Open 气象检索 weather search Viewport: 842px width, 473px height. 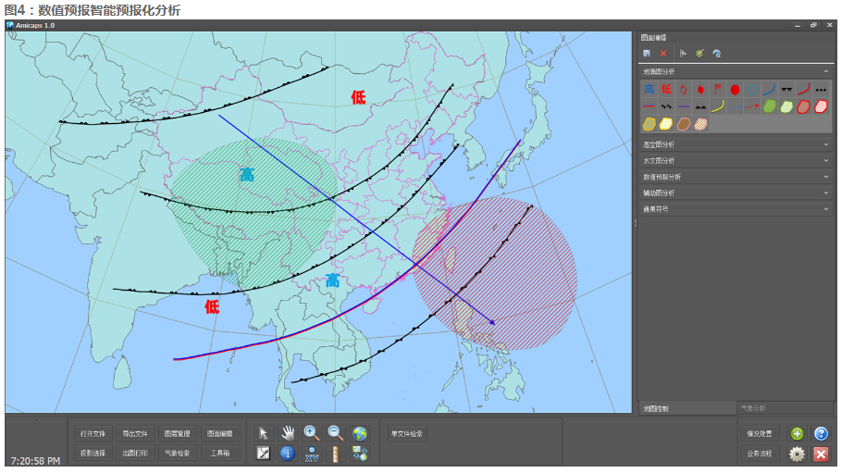pyautogui.click(x=178, y=453)
